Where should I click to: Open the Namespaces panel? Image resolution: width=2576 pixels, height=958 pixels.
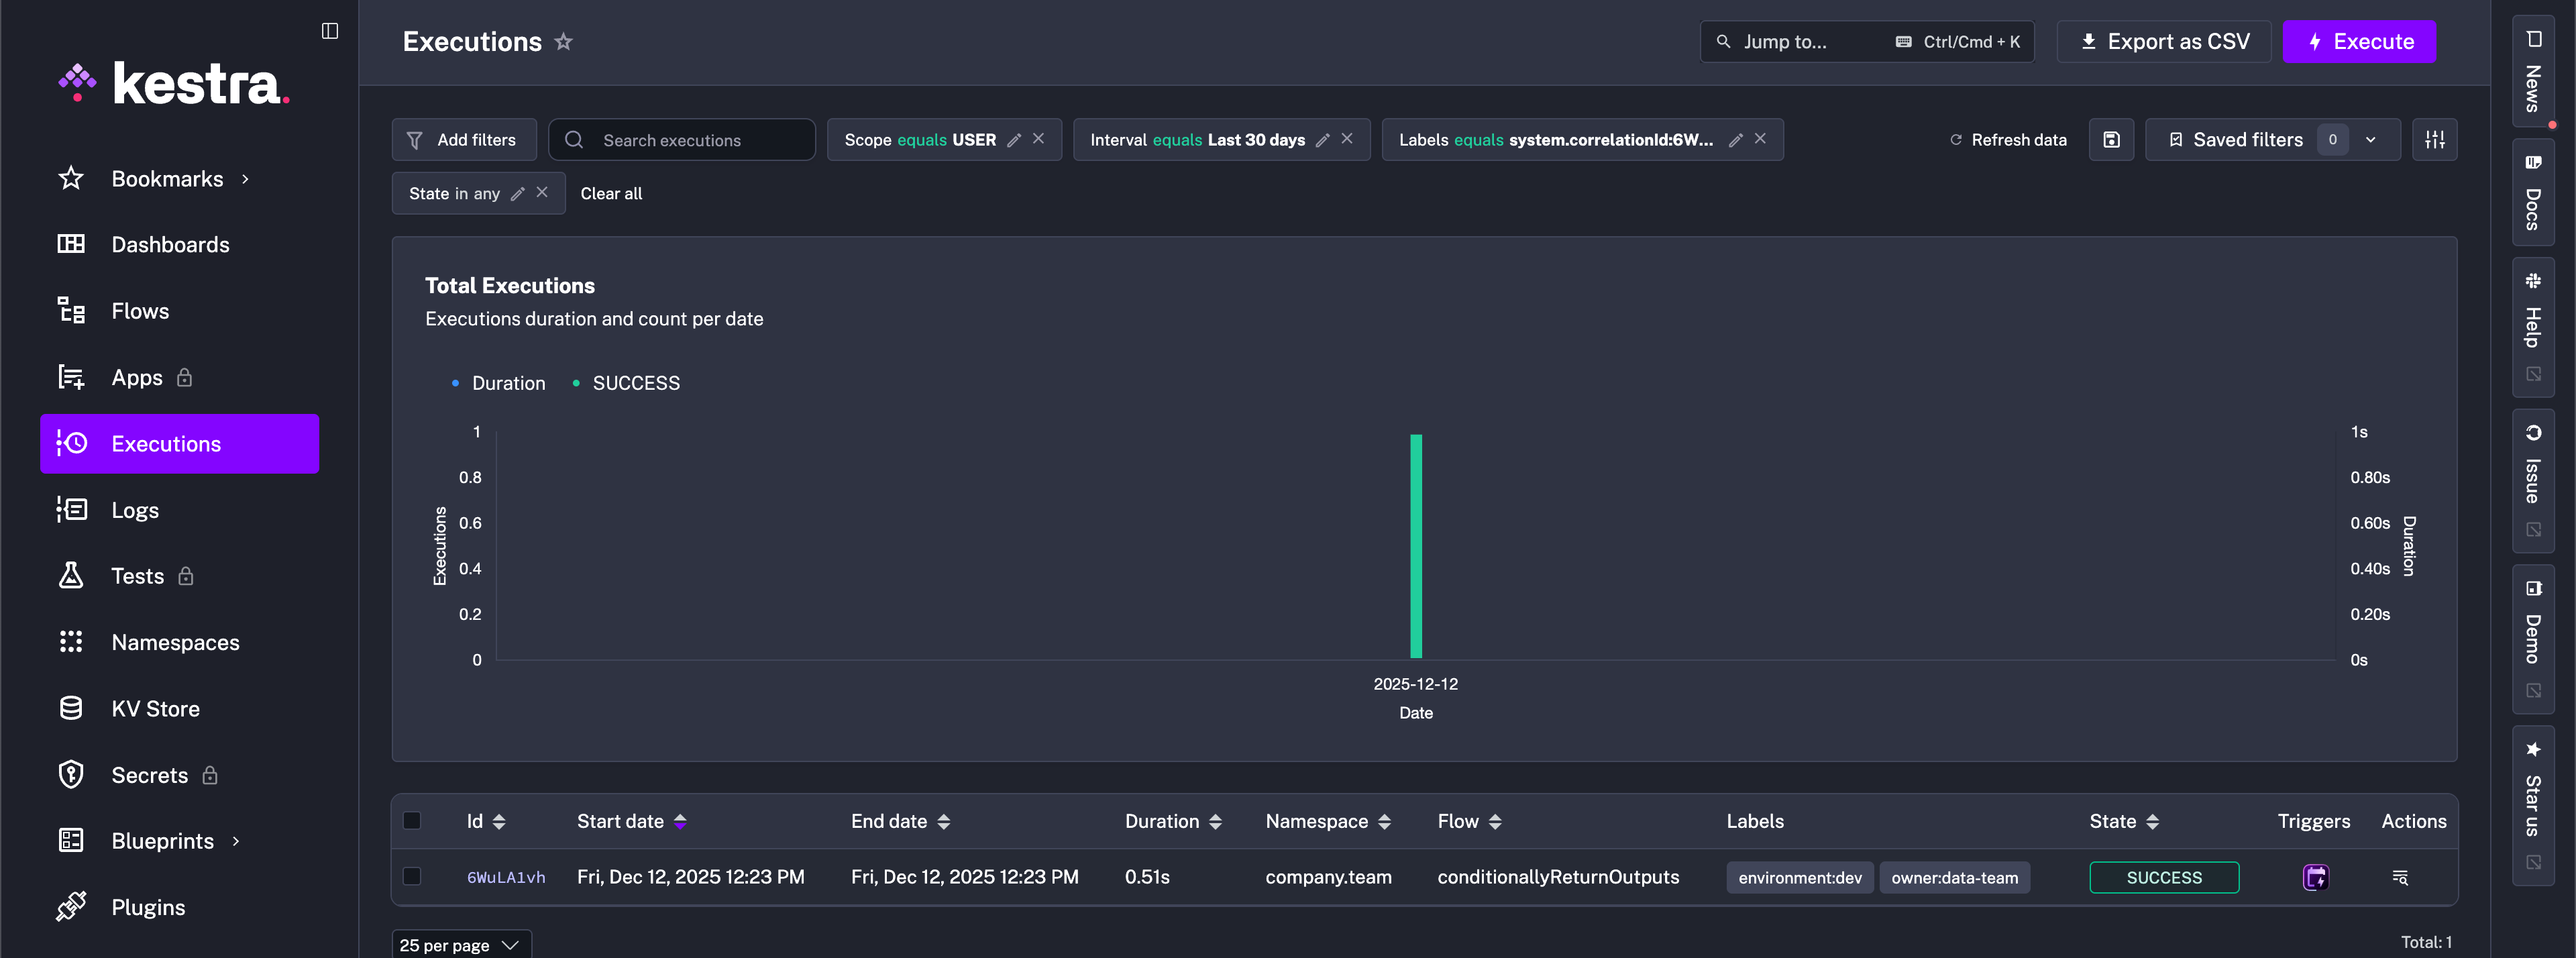tap(176, 642)
